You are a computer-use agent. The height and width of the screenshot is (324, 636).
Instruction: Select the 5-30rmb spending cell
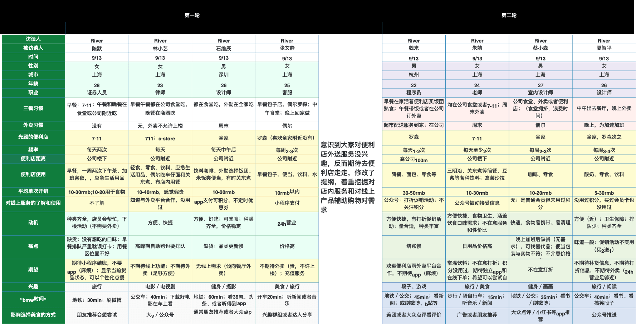pos(604,193)
